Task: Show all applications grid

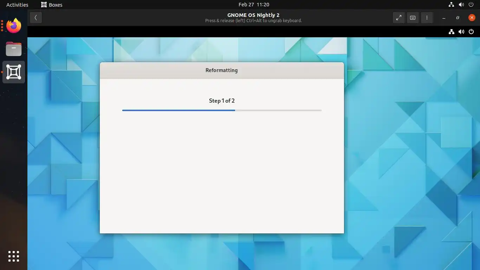Action: (x=14, y=256)
